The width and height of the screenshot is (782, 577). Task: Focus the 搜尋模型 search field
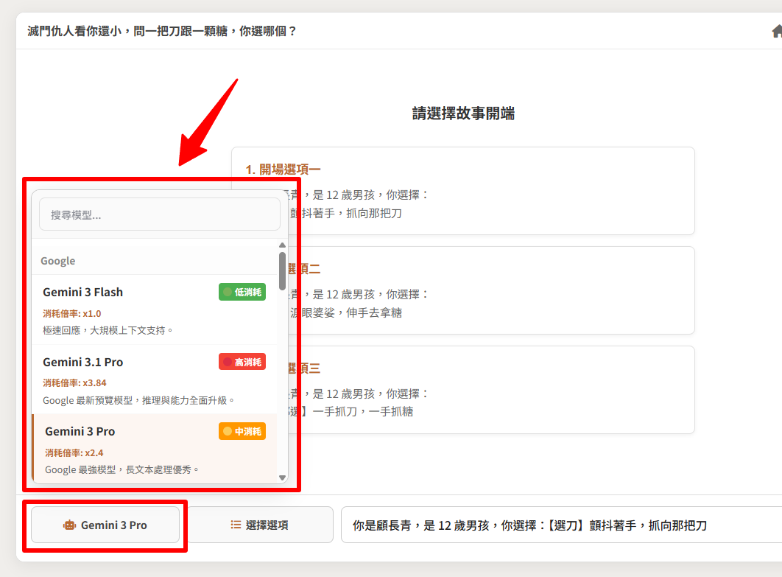pyautogui.click(x=160, y=214)
